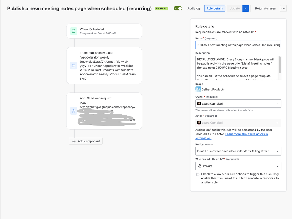Click the disabled Actor dropdown
The image size is (292, 219).
[x=238, y=123]
